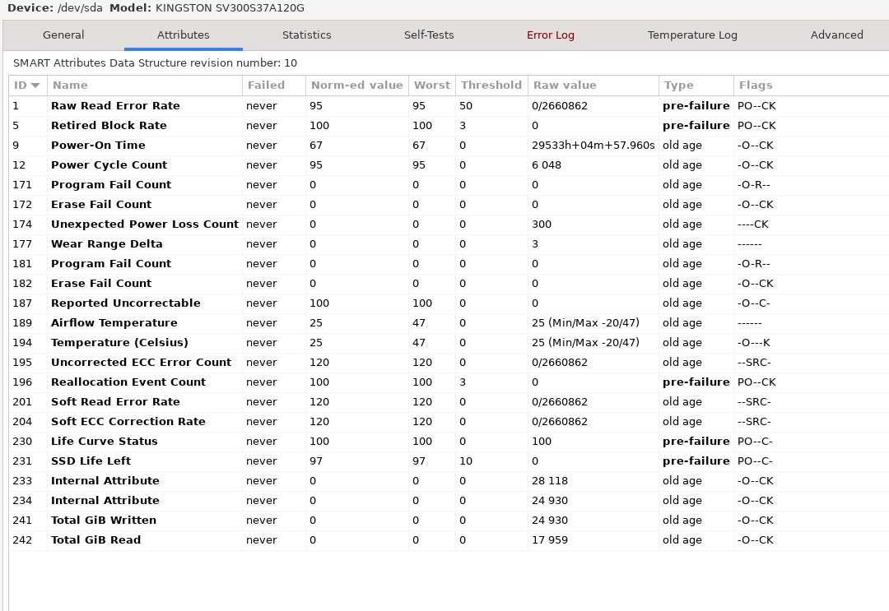Select Internal Attribute with ID 234
Image resolution: width=889 pixels, height=611 pixels.
[449, 501]
